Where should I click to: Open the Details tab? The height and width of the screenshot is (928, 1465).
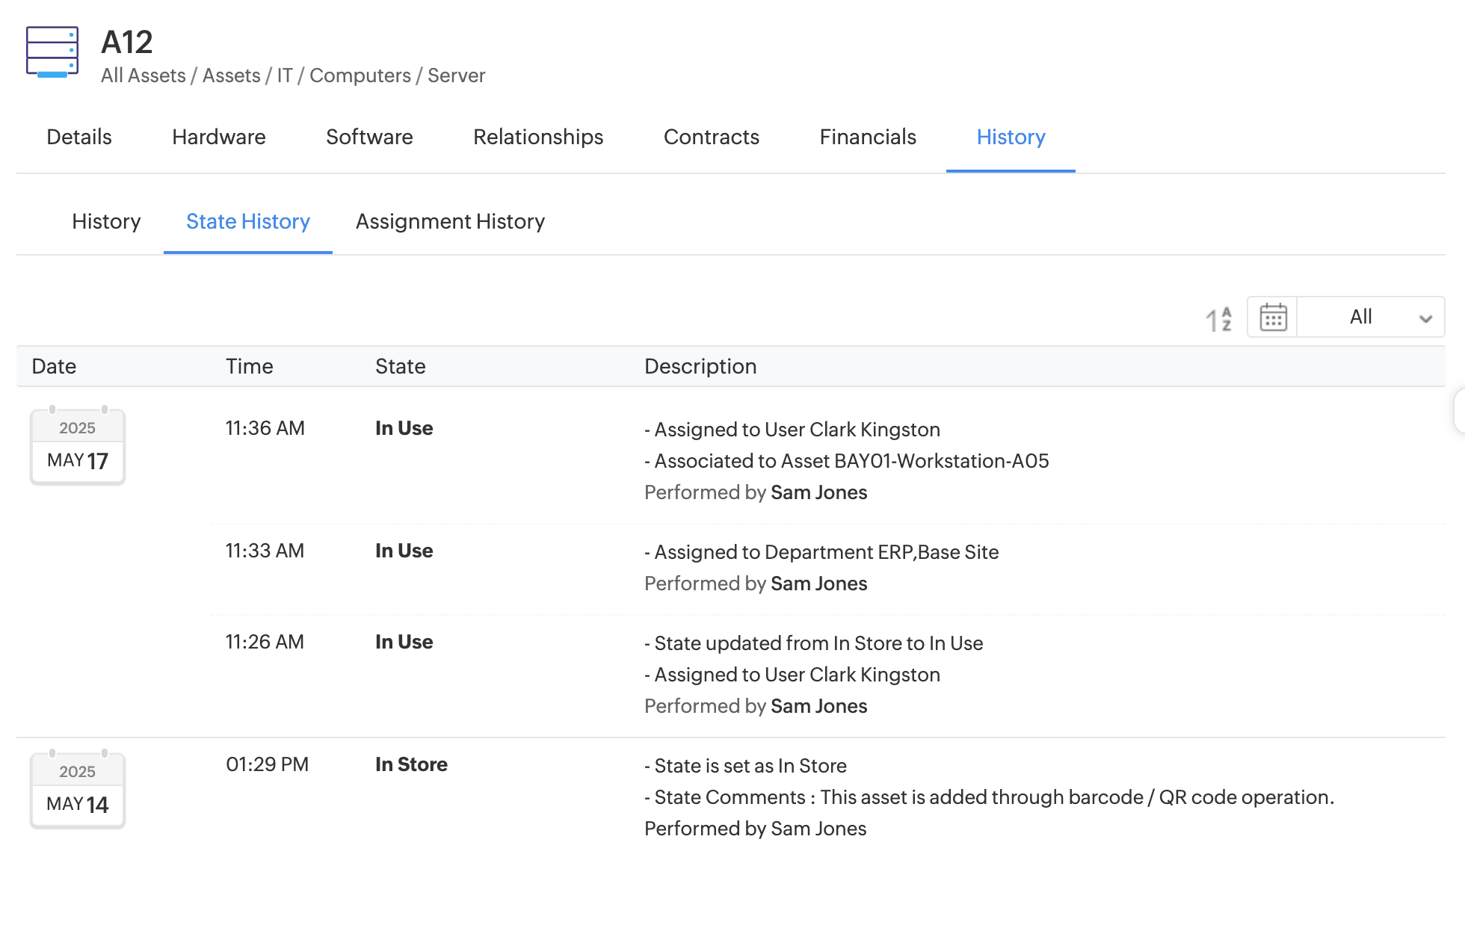tap(79, 137)
